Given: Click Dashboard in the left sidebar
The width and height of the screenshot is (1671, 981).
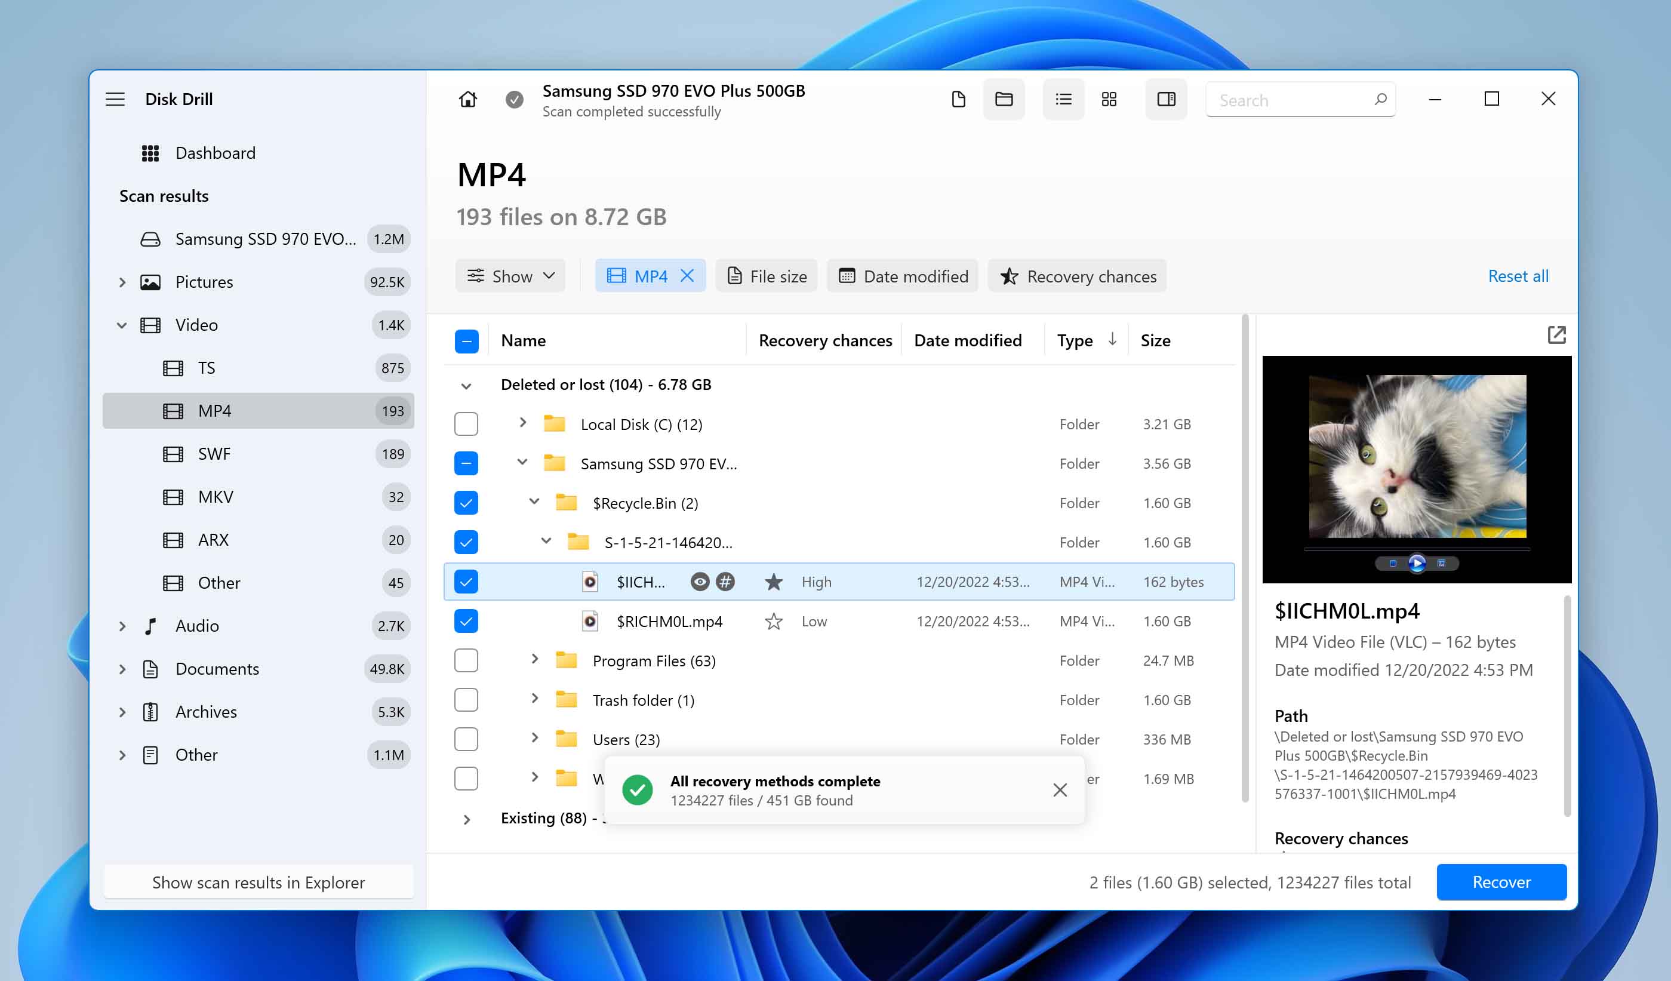Looking at the screenshot, I should (x=214, y=152).
